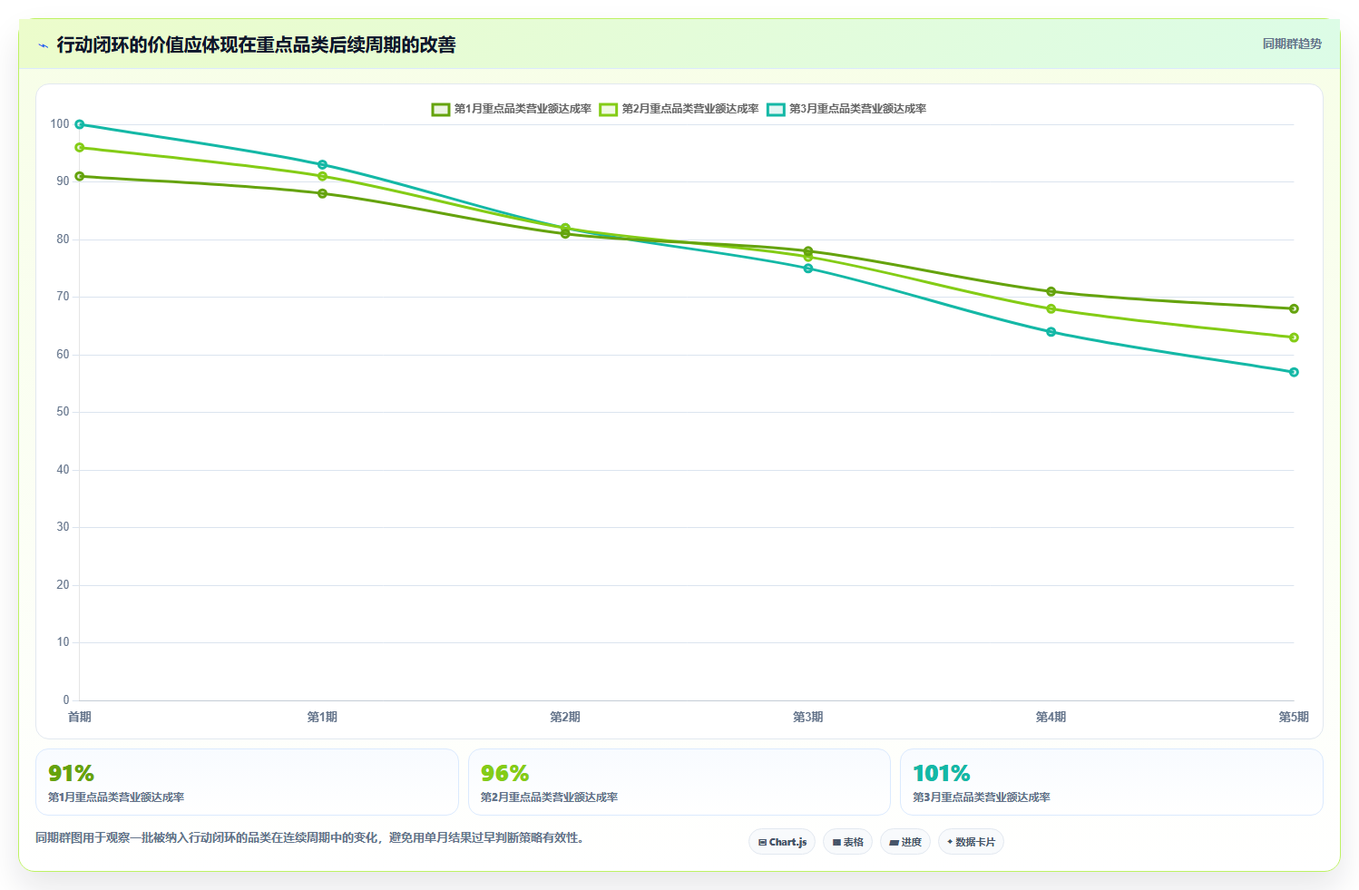
Task: Click the 进度 tag chip
Action: (x=905, y=842)
